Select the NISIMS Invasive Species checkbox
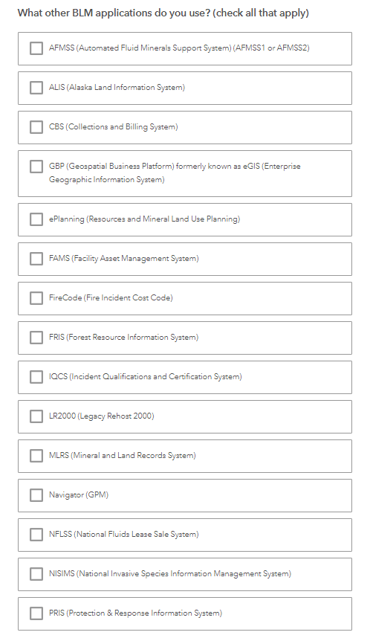 click(36, 574)
